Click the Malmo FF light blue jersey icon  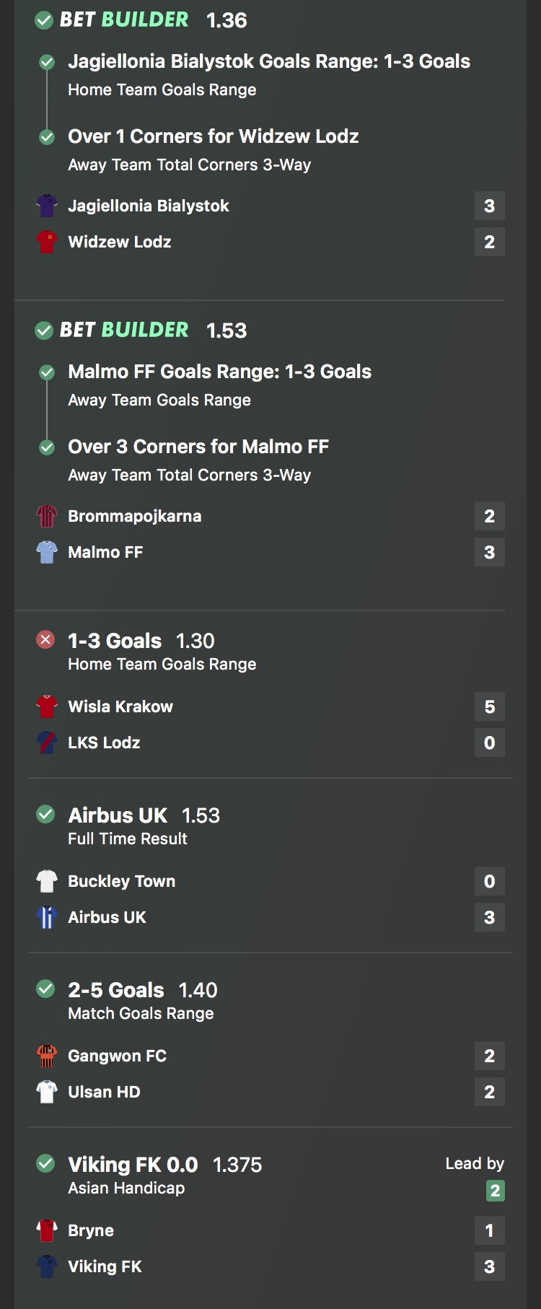point(47,552)
